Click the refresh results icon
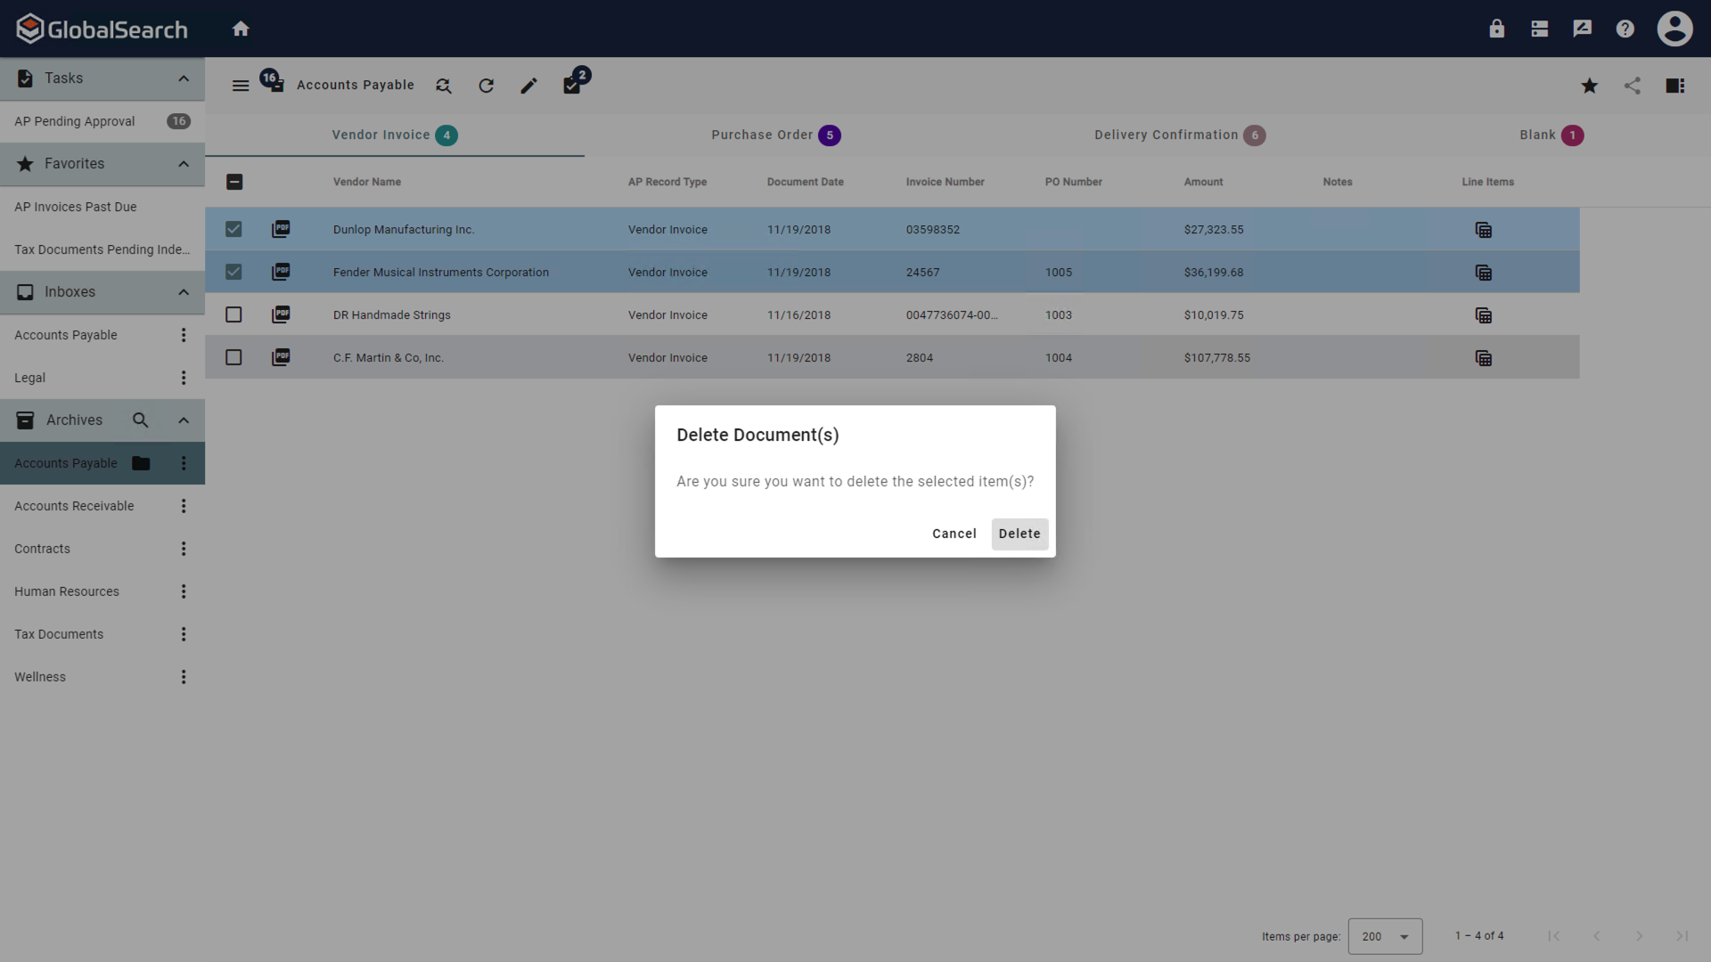This screenshot has width=1711, height=962. coord(486,86)
